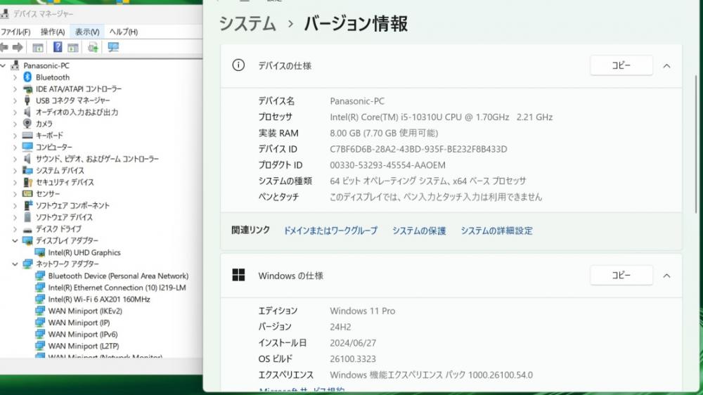Viewport: 703px width, 395px height.
Task: Open システムの詳細設定 link
Action: 497,231
